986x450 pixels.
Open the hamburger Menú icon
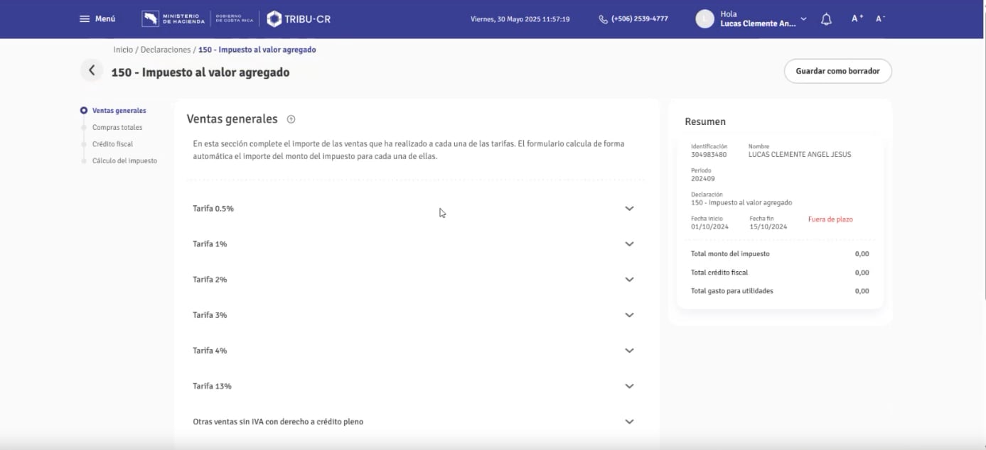83,18
